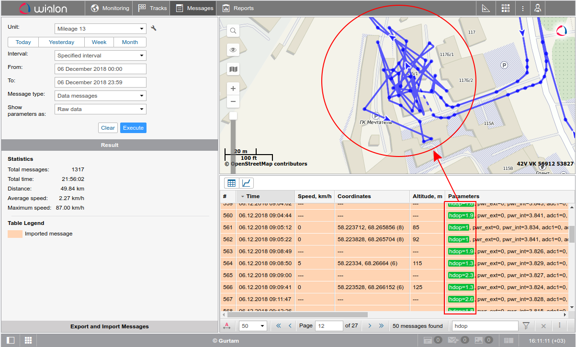Zoom in the map with plus button
The image size is (576, 347).
click(233, 89)
